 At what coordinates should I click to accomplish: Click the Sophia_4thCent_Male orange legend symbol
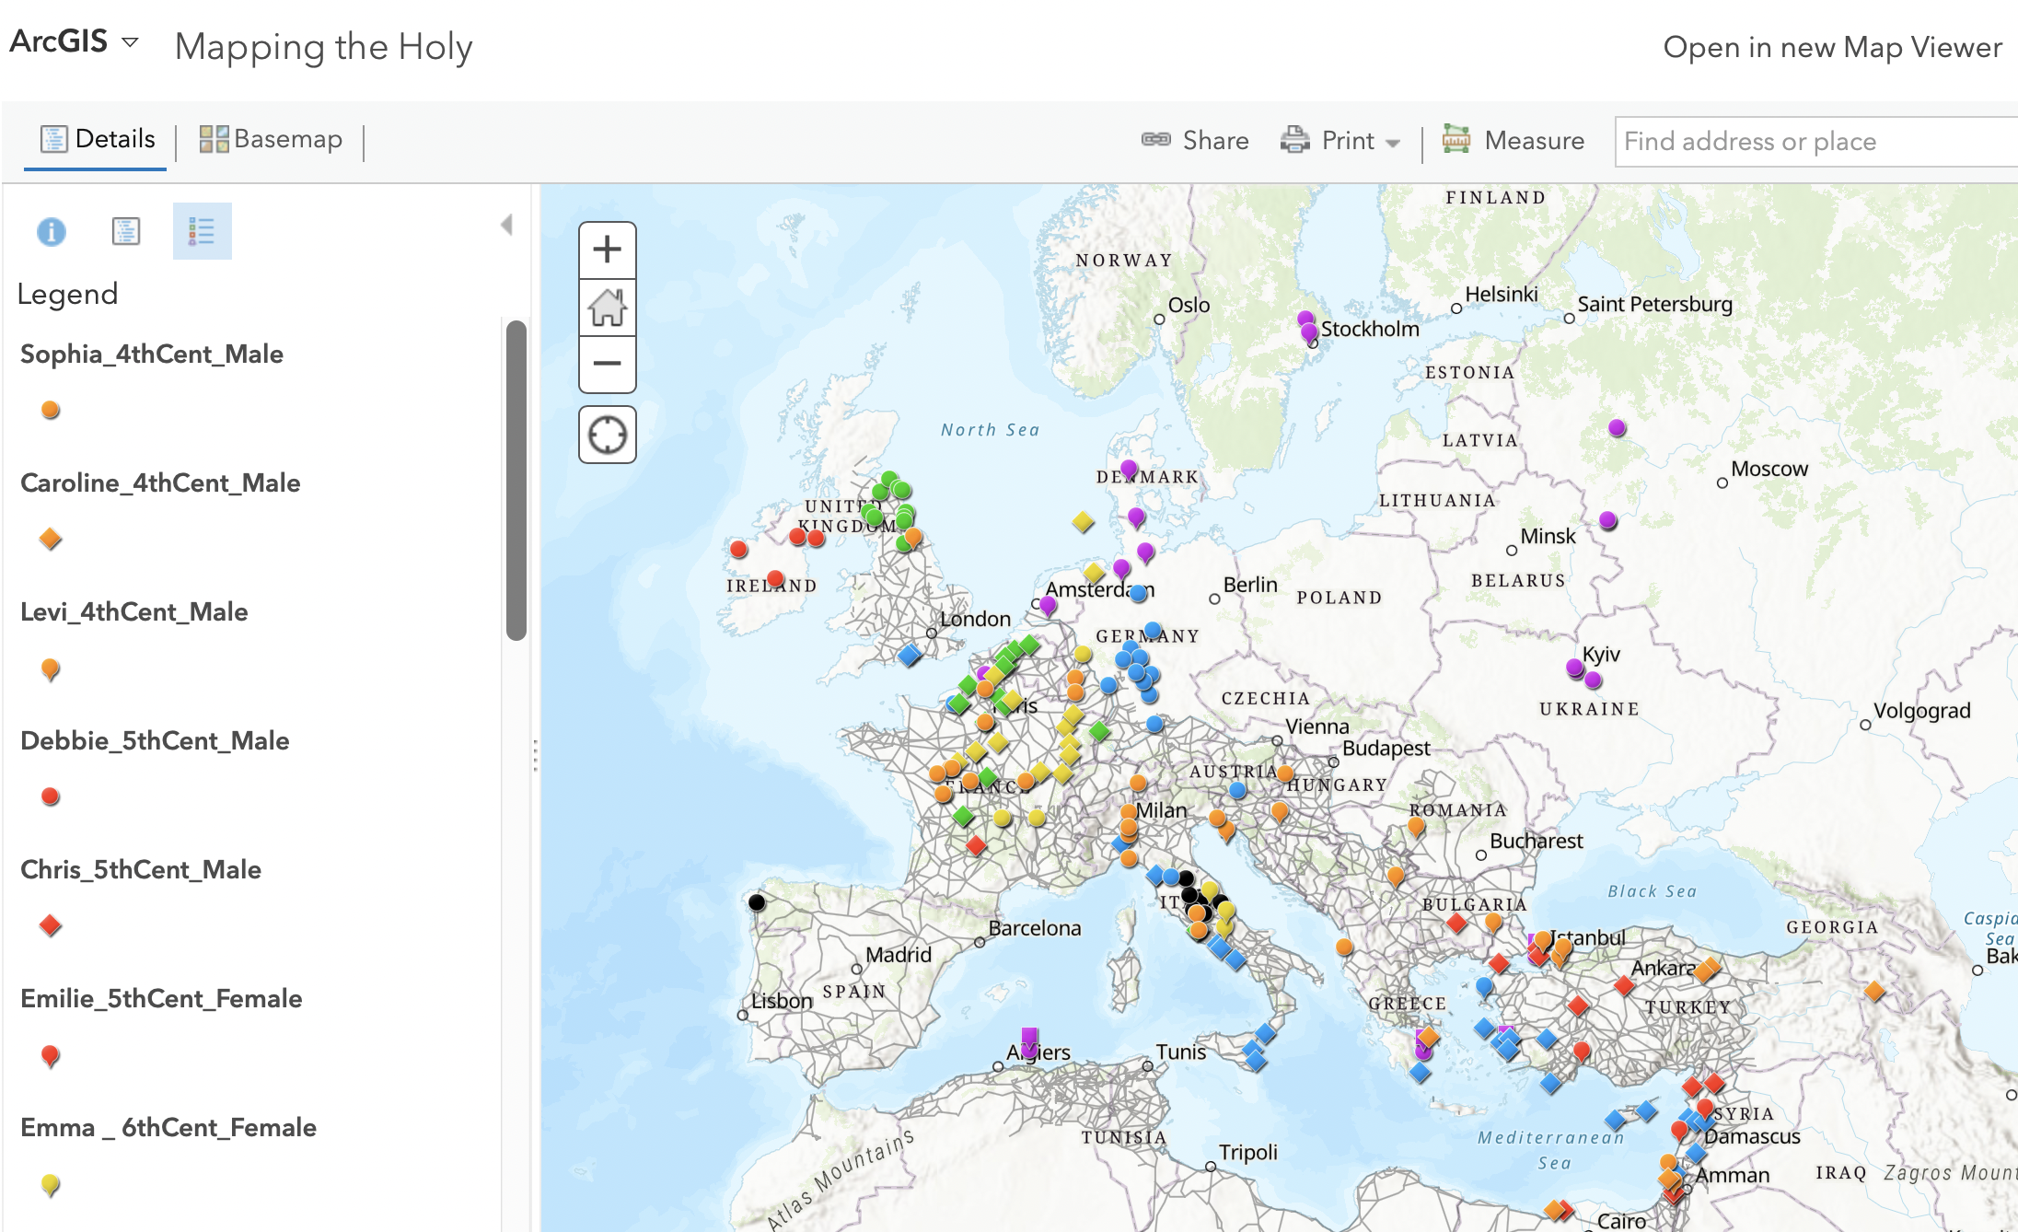point(51,410)
